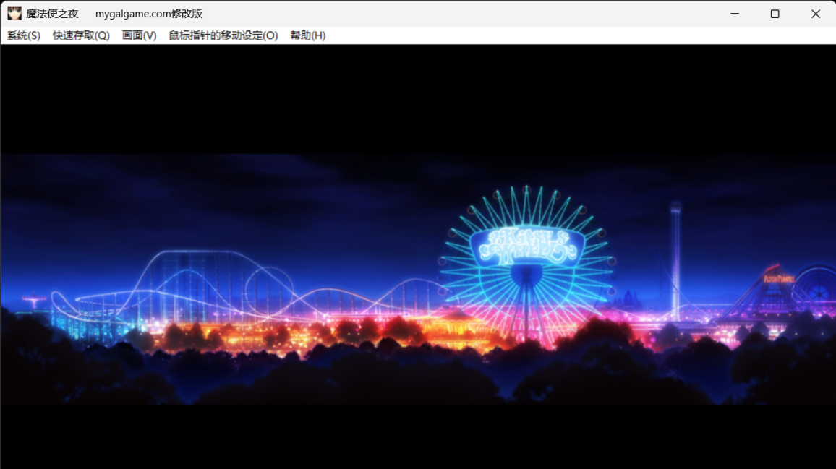
Task: Open the 画面(V) menu
Action: [x=139, y=35]
